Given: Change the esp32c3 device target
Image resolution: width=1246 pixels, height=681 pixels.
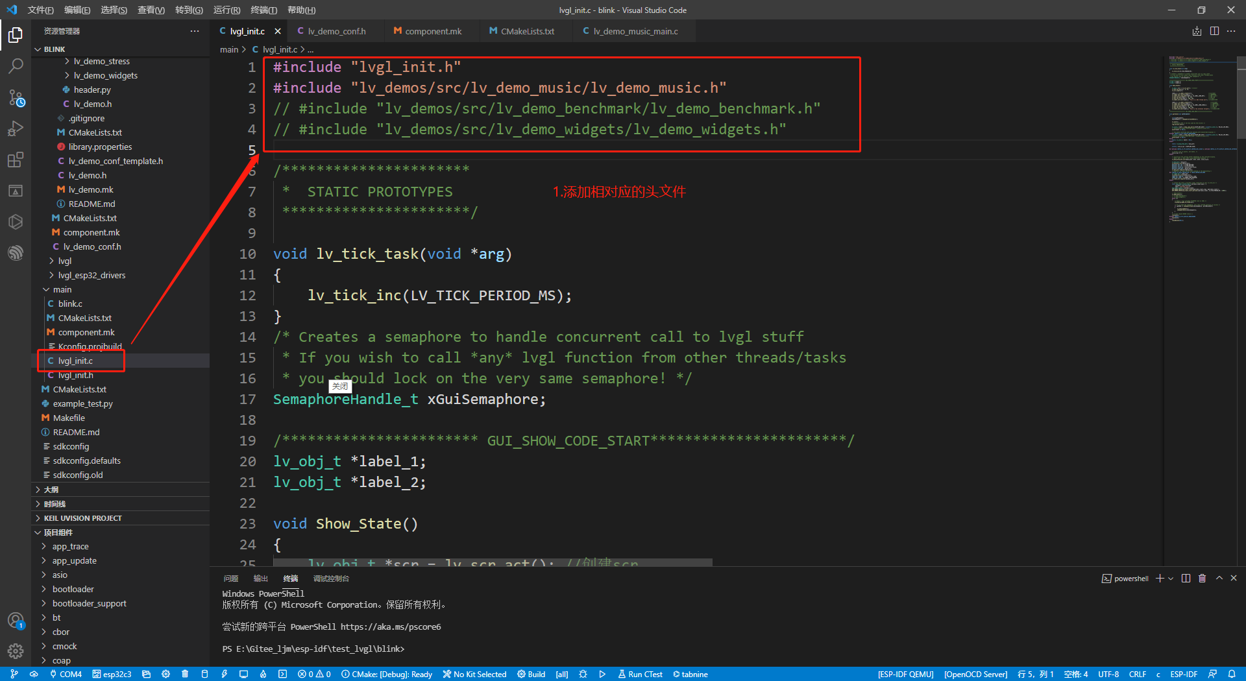Looking at the screenshot, I should point(112,675).
